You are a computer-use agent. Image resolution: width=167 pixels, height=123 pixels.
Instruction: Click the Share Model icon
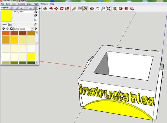pyautogui.click(x=126, y=9)
